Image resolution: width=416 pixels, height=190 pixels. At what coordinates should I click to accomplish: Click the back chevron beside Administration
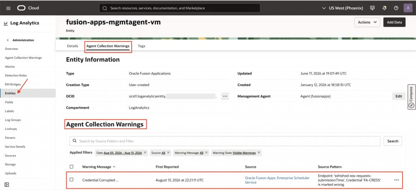click(8, 40)
